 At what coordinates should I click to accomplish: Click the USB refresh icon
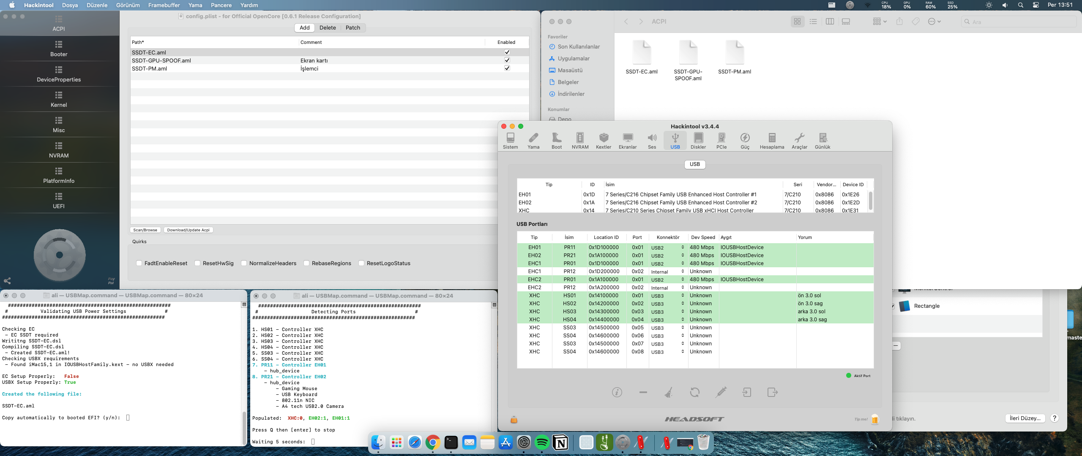click(694, 392)
